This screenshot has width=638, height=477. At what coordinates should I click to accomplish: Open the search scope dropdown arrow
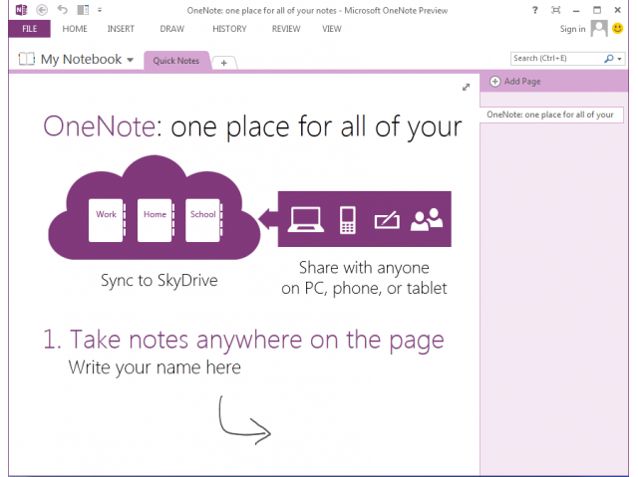point(619,60)
